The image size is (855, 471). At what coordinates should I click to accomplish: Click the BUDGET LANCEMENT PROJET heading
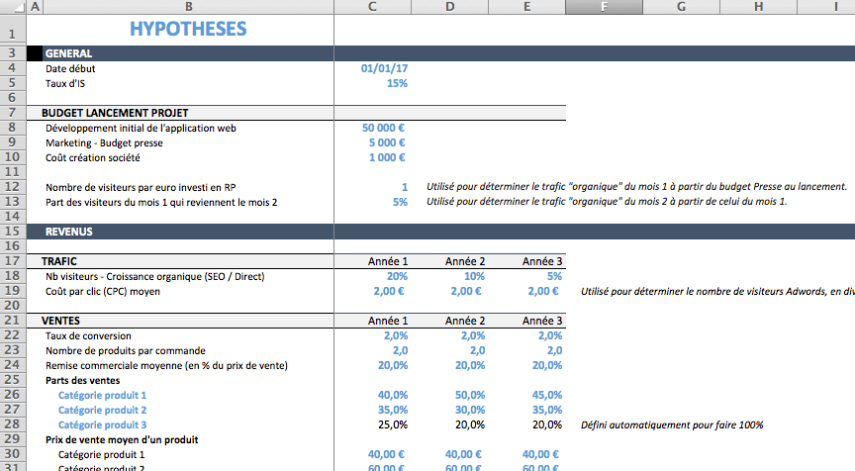point(115,113)
